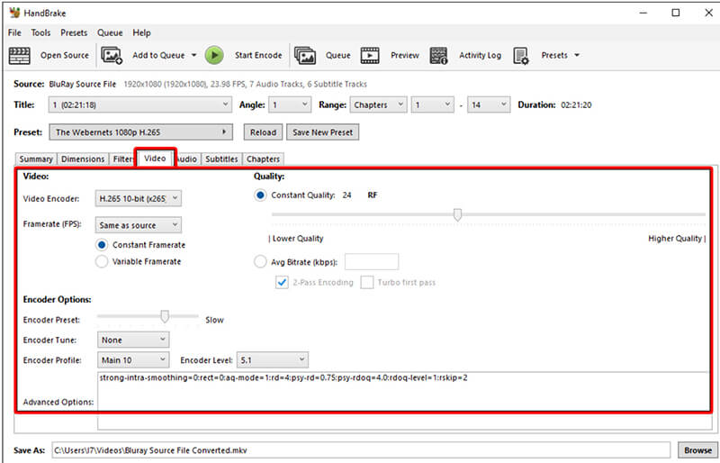Viewport: 720px width, 463px height.
Task: Open the Range Chapters dropdown
Action: point(378,104)
